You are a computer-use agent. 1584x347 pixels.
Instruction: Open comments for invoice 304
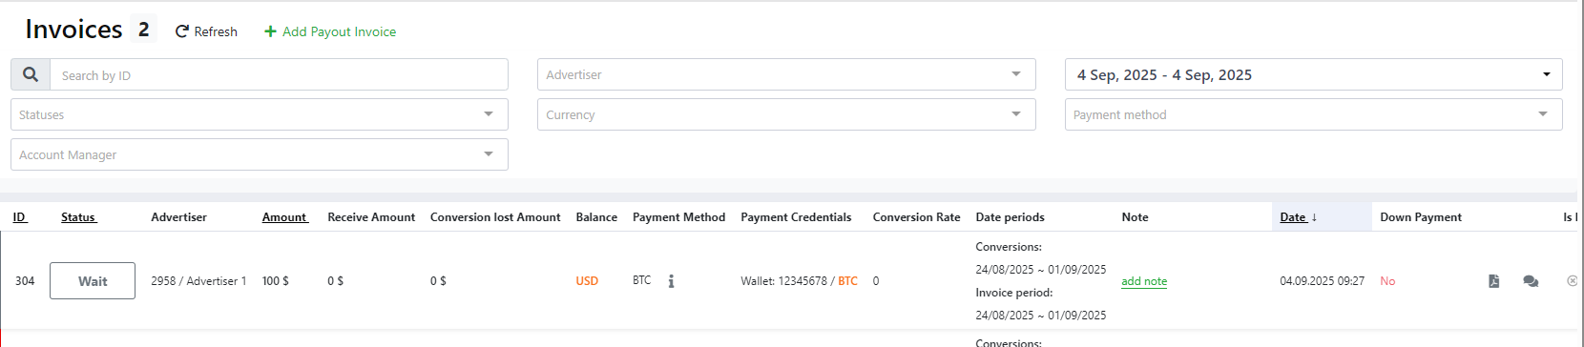[1531, 281]
